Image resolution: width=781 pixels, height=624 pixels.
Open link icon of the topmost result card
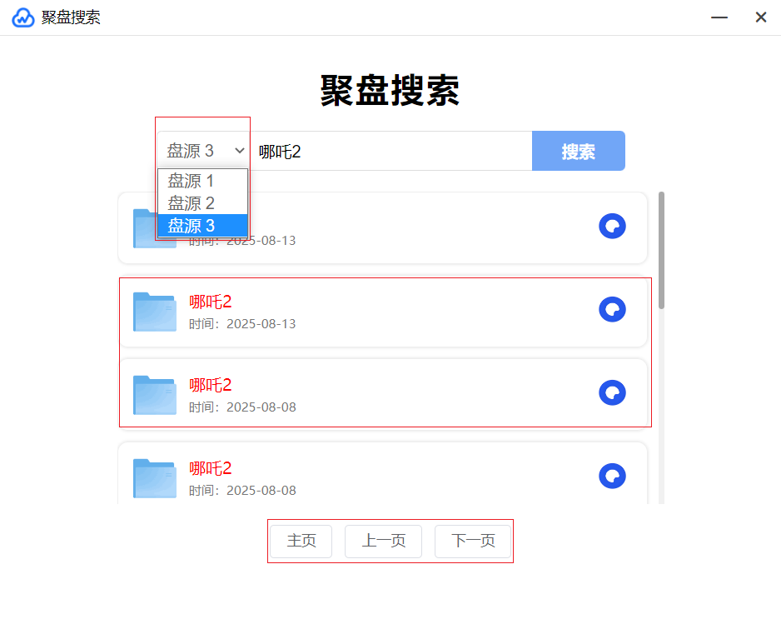click(x=612, y=227)
